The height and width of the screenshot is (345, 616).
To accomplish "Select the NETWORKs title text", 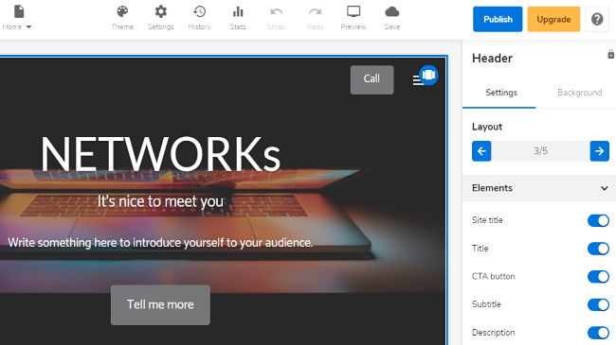I will (160, 154).
